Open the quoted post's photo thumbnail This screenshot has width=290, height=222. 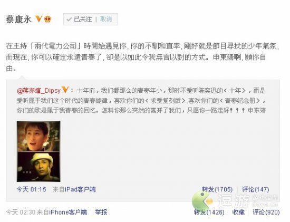point(38,151)
